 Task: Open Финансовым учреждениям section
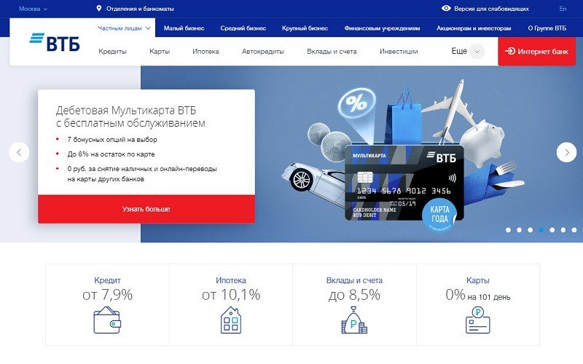click(x=382, y=28)
